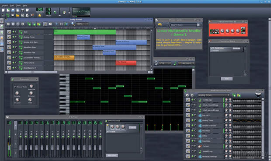Viewport: 271px width, 161px height.
Task: Open the instrument plugins sidebar tab
Action: click(2, 21)
